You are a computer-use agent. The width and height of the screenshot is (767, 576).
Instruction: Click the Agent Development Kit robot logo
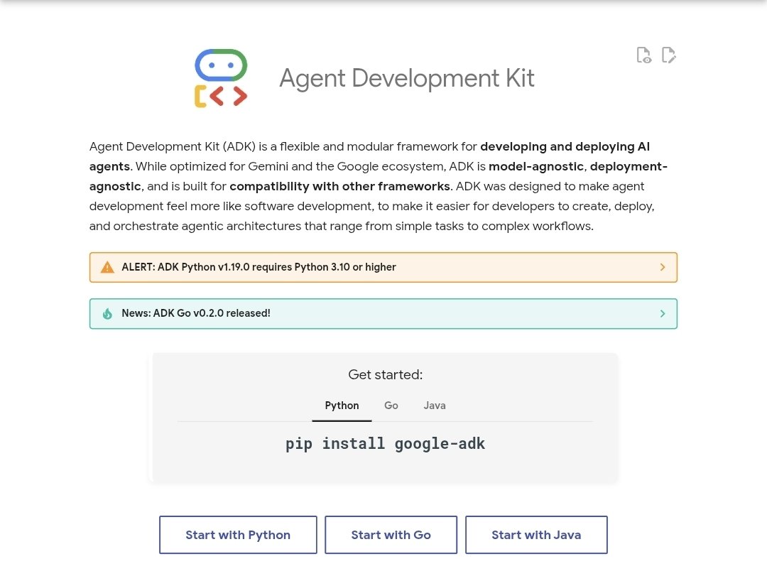[221, 78]
